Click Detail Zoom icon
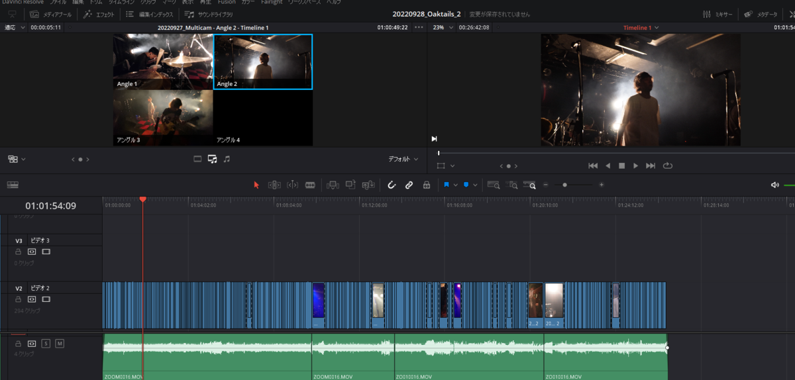795x380 pixels. pos(511,185)
